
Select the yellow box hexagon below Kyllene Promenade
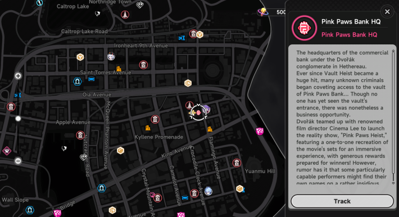click(120, 151)
